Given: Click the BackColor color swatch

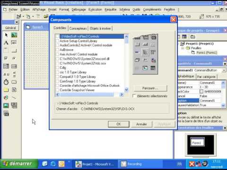Looking at the screenshot, I should coord(201,91).
